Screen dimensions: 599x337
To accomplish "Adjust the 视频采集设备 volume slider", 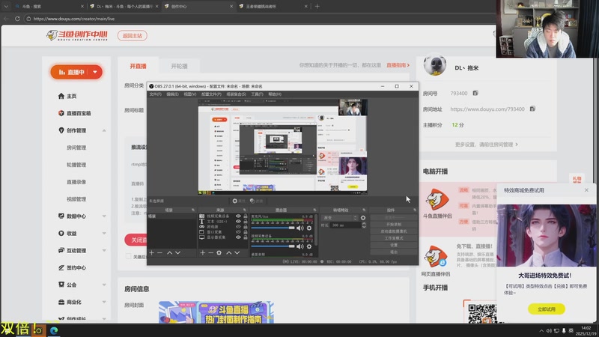I will pos(273,246).
